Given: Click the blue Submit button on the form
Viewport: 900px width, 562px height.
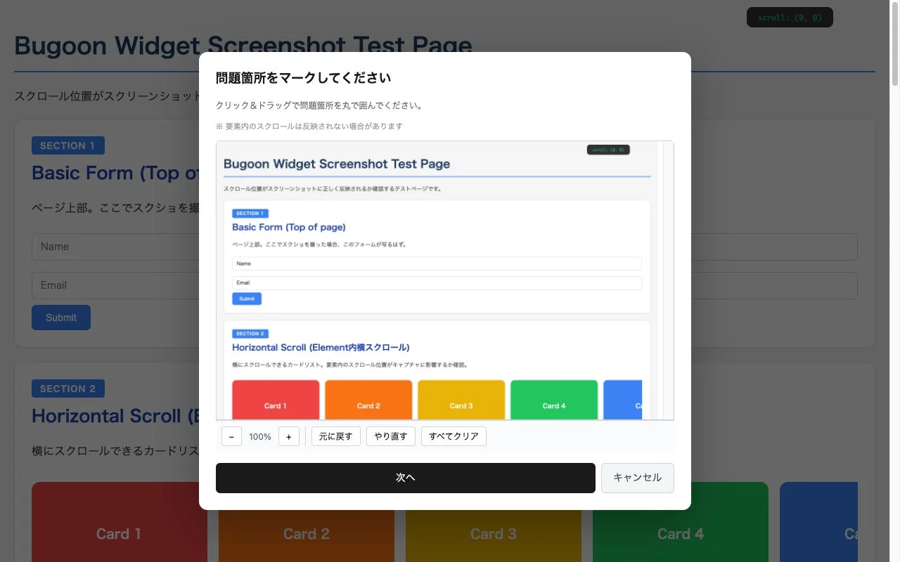Looking at the screenshot, I should pos(60,317).
